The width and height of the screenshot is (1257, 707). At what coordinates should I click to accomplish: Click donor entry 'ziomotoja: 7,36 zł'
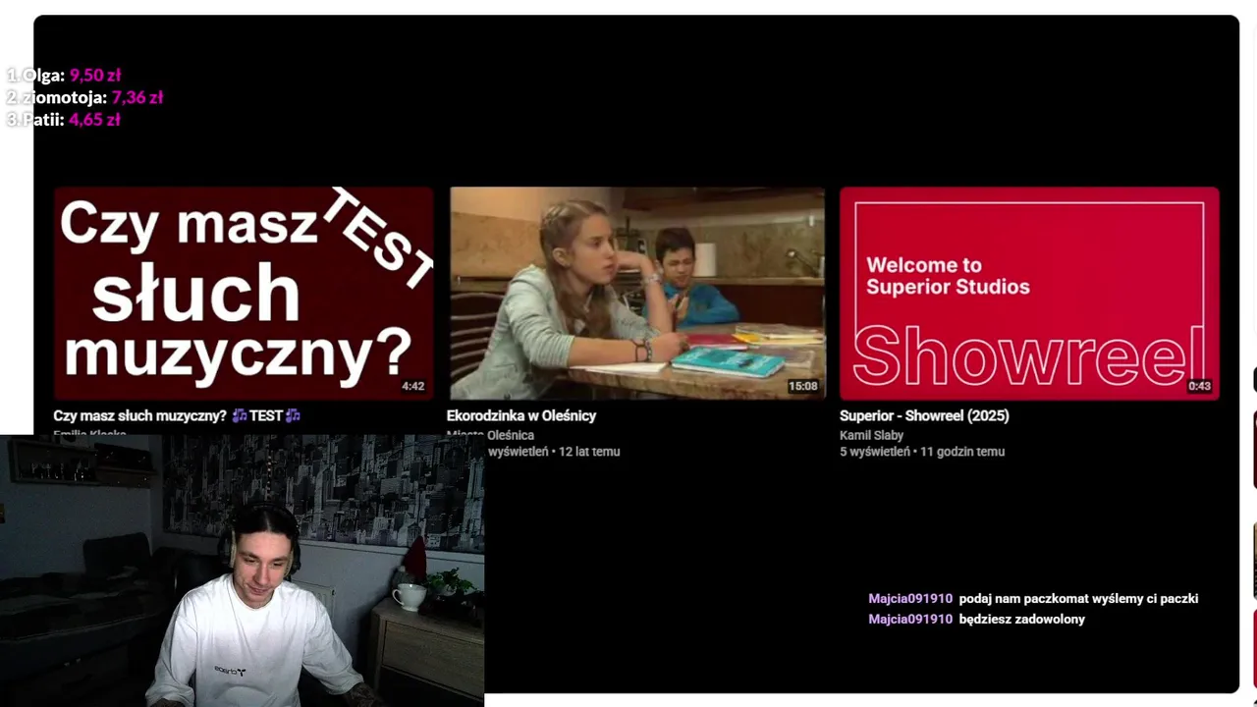coord(84,97)
